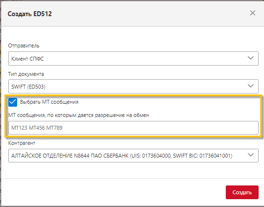This screenshot has height=207, width=264.
Task: Click the red Создать button
Action: pos(242,192)
